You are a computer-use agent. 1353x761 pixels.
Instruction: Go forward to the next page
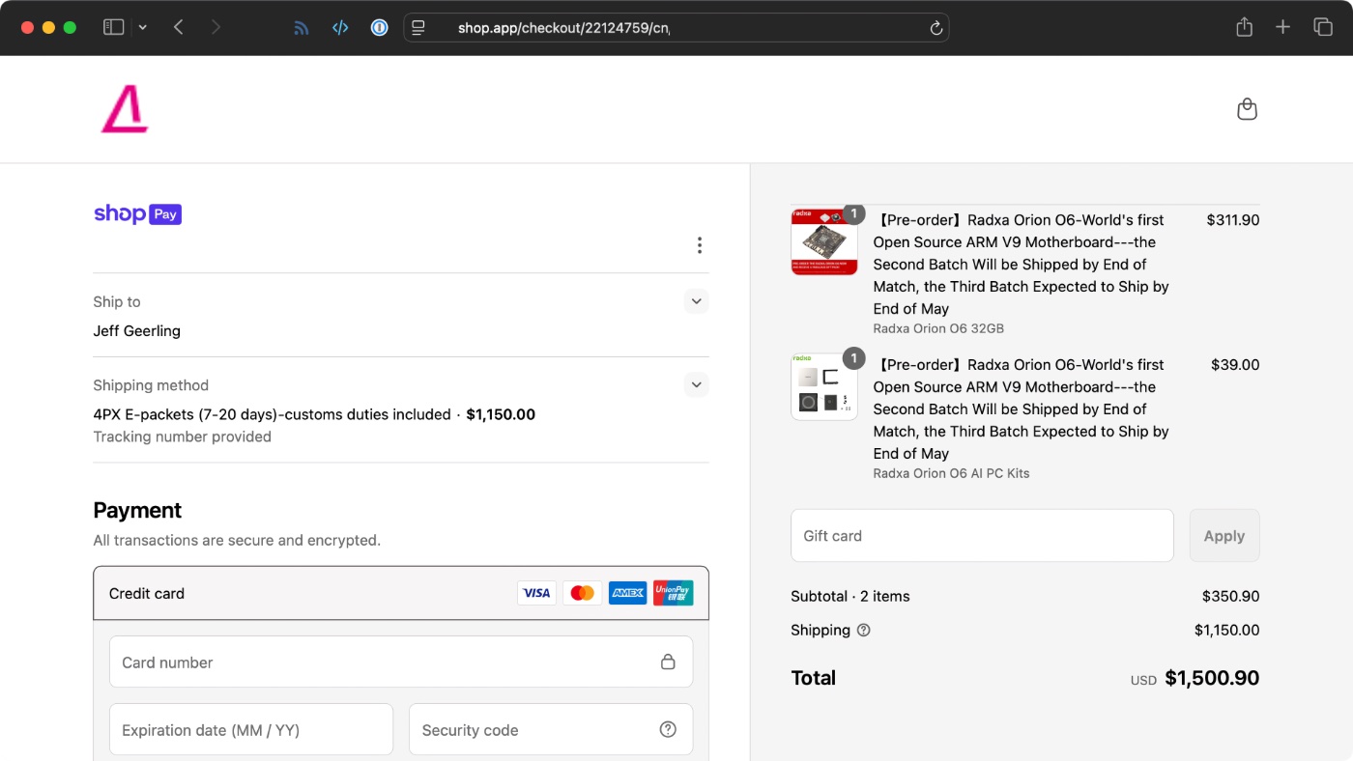(216, 27)
